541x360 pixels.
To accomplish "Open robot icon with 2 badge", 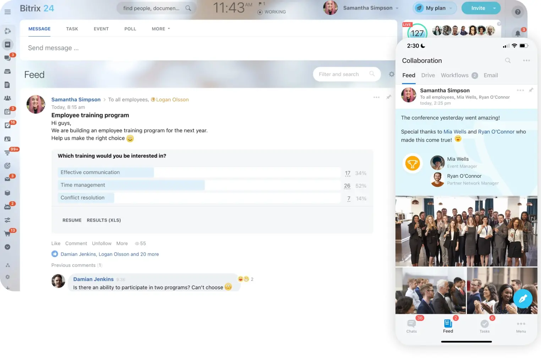I will (7, 207).
